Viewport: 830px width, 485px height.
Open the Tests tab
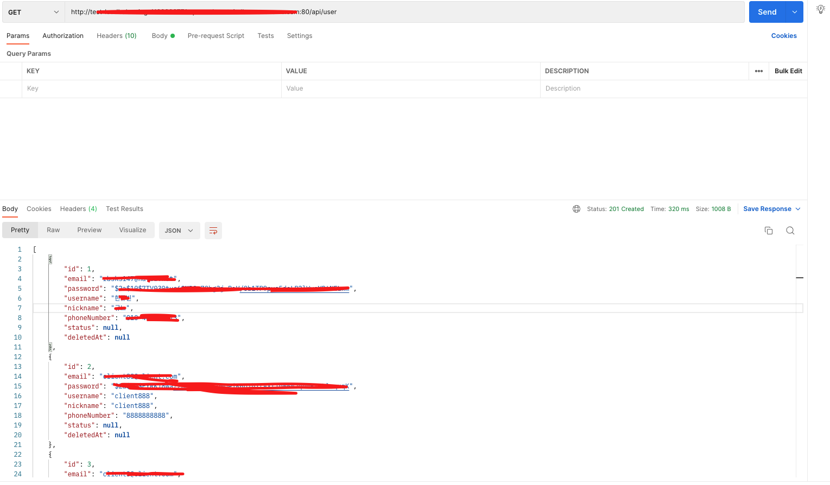265,36
